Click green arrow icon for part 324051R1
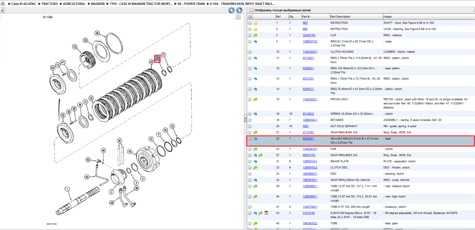Viewport: 475px width, 230px height. [x=256, y=36]
